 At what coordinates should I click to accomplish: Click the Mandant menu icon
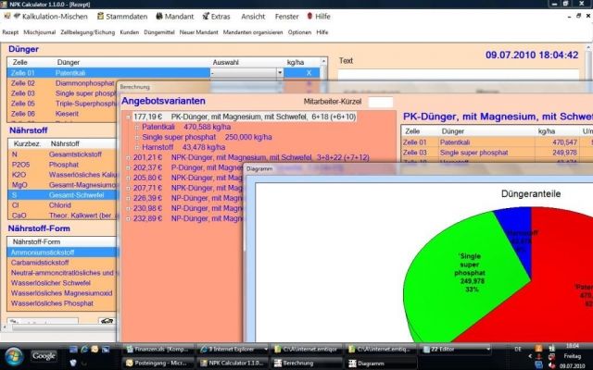[161, 17]
